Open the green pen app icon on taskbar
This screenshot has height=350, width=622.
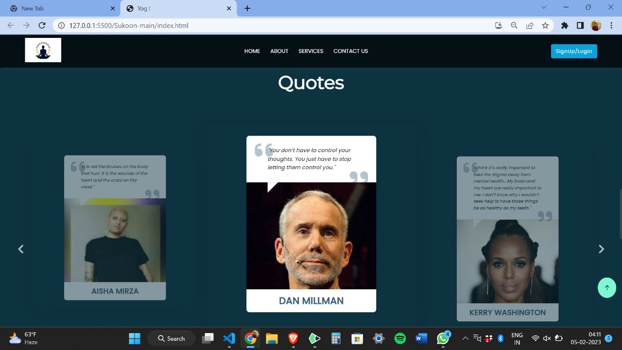point(314,338)
